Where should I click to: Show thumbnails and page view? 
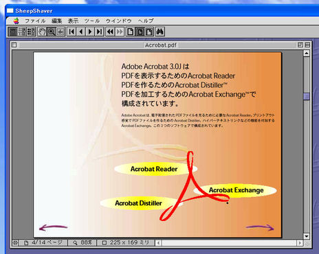[32, 32]
